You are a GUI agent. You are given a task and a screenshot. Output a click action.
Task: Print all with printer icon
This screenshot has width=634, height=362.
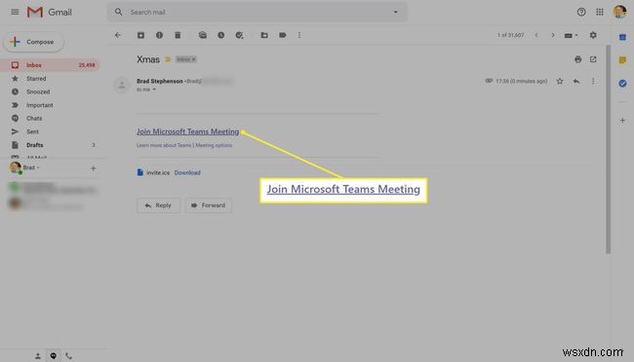[x=577, y=59]
